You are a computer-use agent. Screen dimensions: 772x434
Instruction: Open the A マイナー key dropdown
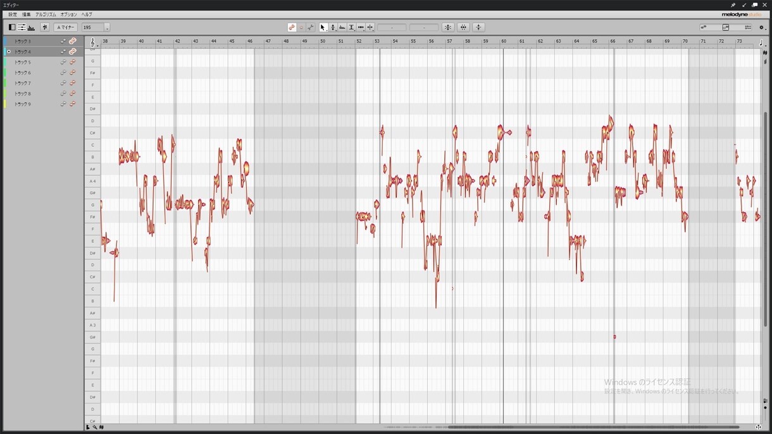coord(66,27)
